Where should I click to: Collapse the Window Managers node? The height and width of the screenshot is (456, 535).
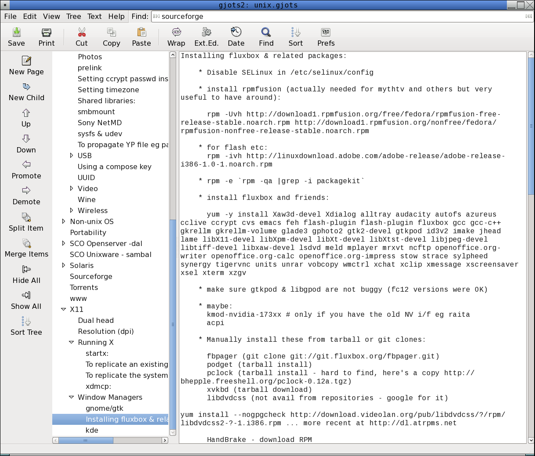72,397
